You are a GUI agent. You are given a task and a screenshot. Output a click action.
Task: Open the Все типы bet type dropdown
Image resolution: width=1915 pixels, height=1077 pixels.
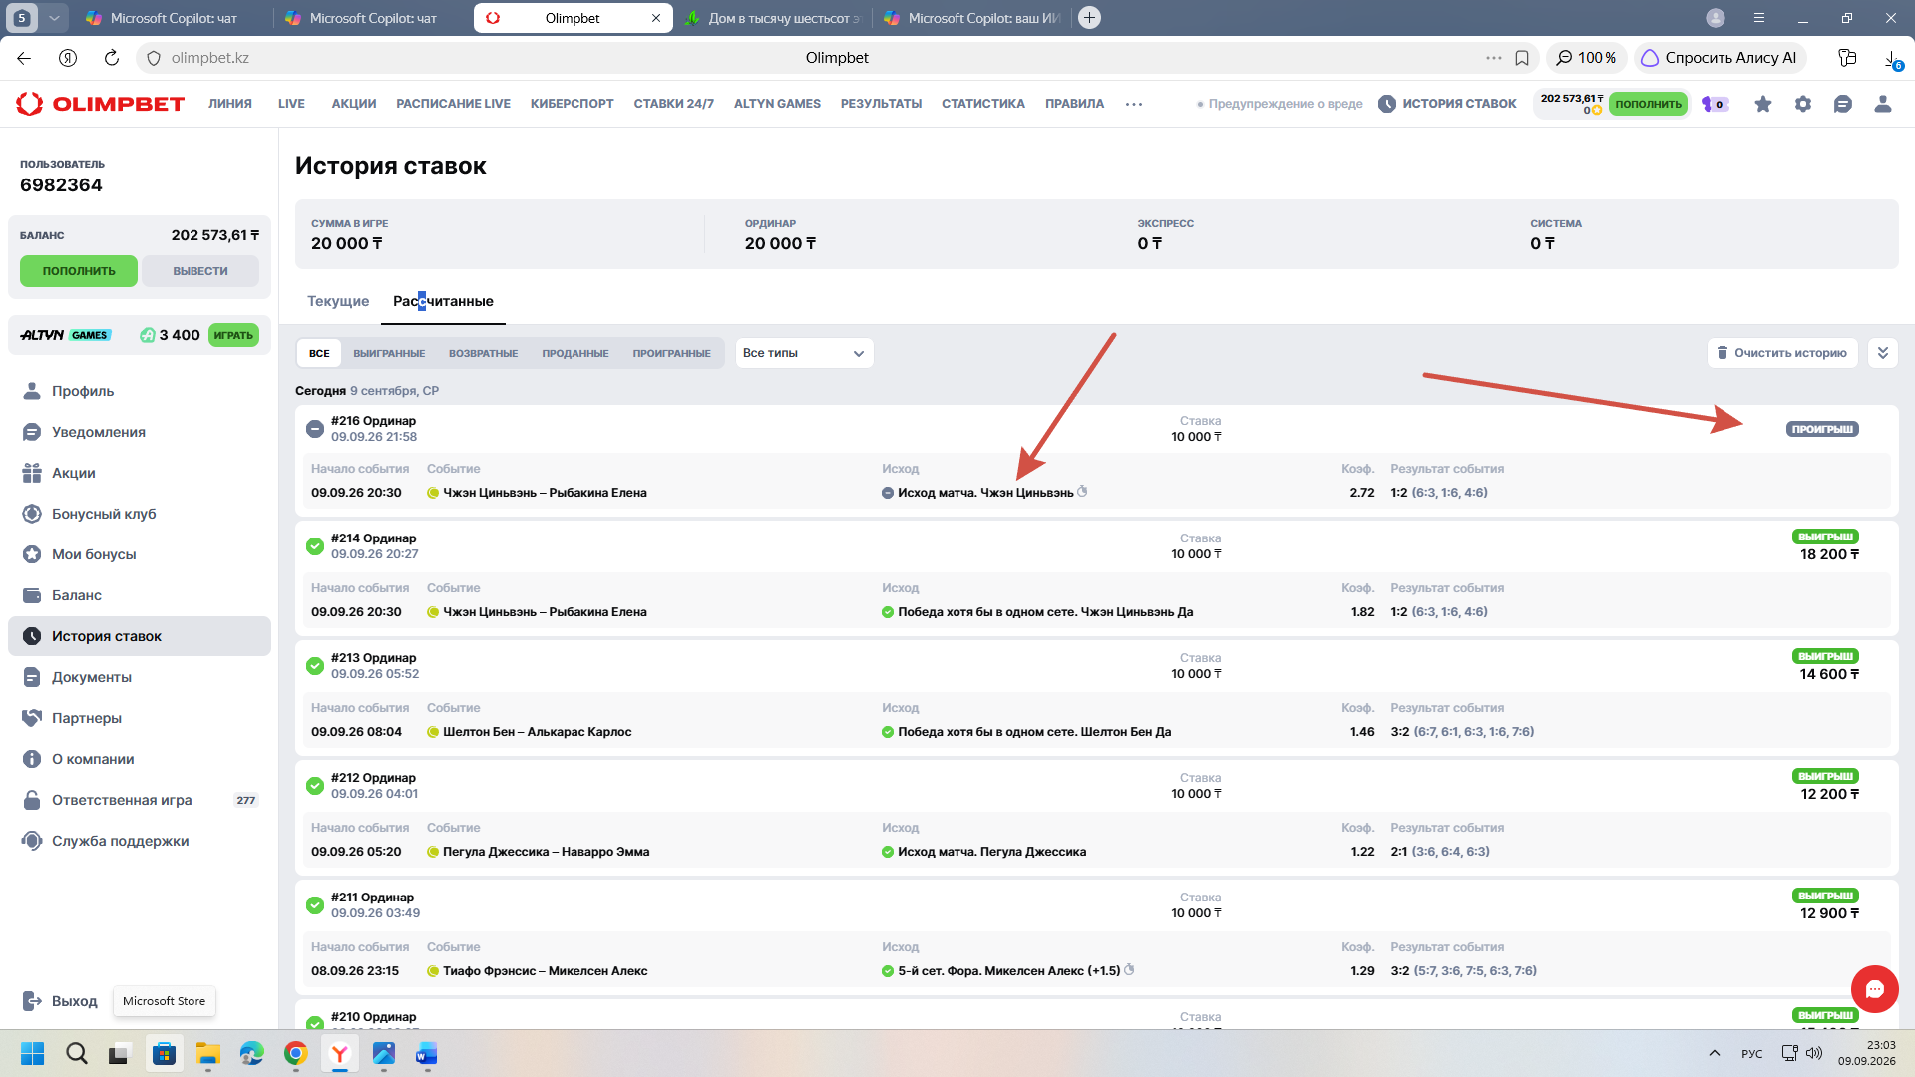[804, 353]
